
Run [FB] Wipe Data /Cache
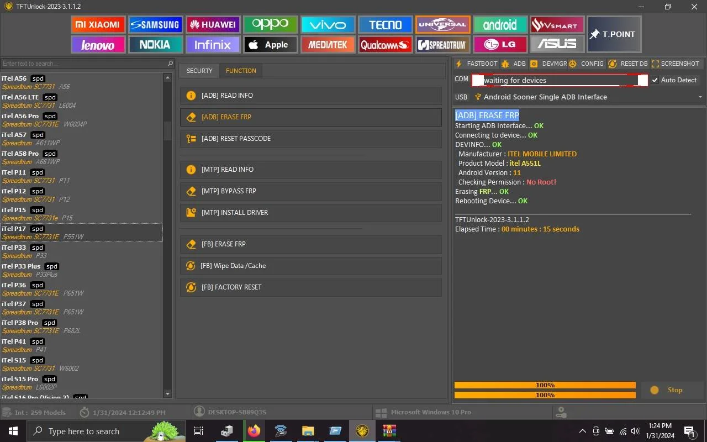click(x=310, y=266)
